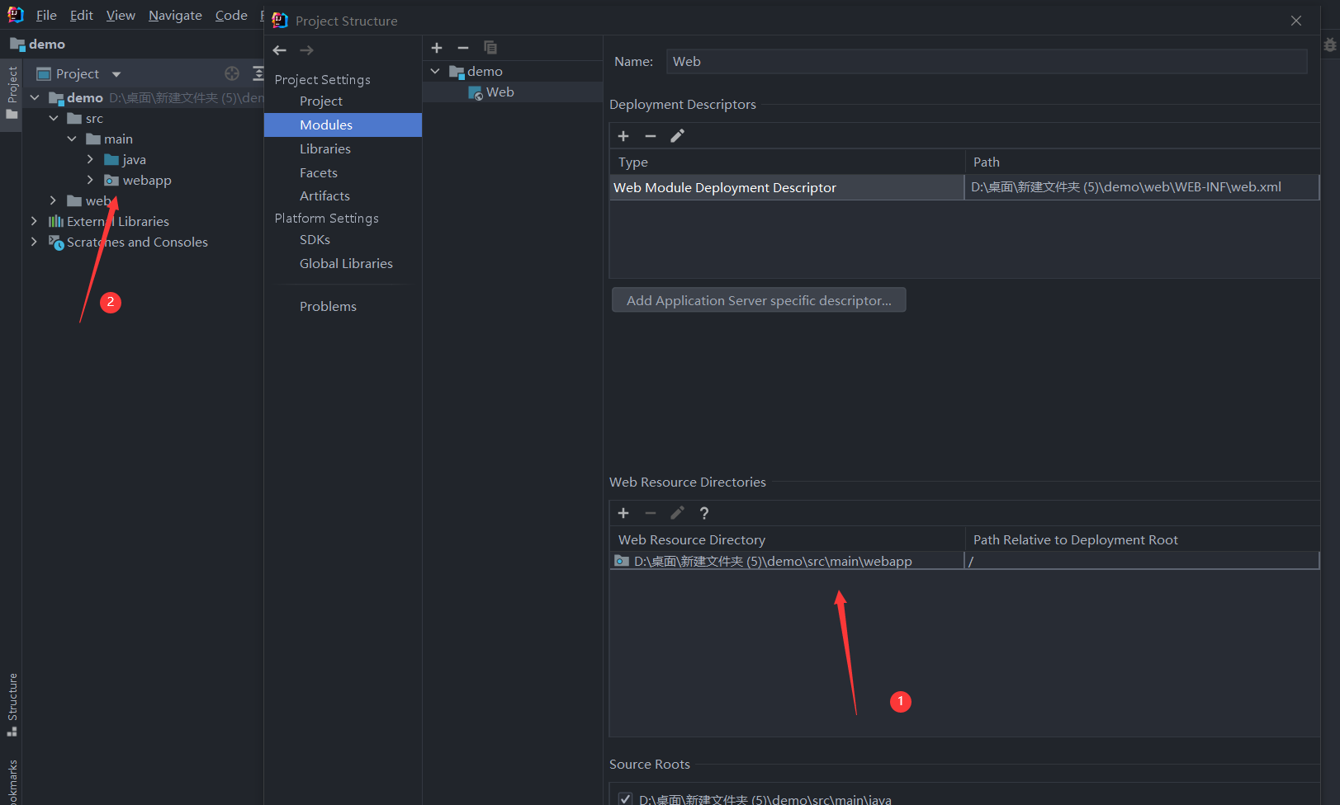
Task: Select the Web facet icon under demo
Action: tap(476, 92)
